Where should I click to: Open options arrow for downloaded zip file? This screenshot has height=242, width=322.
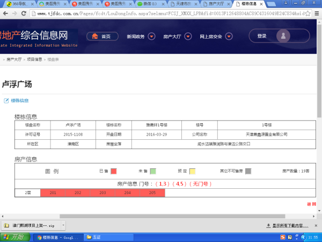pyautogui.click(x=63, y=225)
